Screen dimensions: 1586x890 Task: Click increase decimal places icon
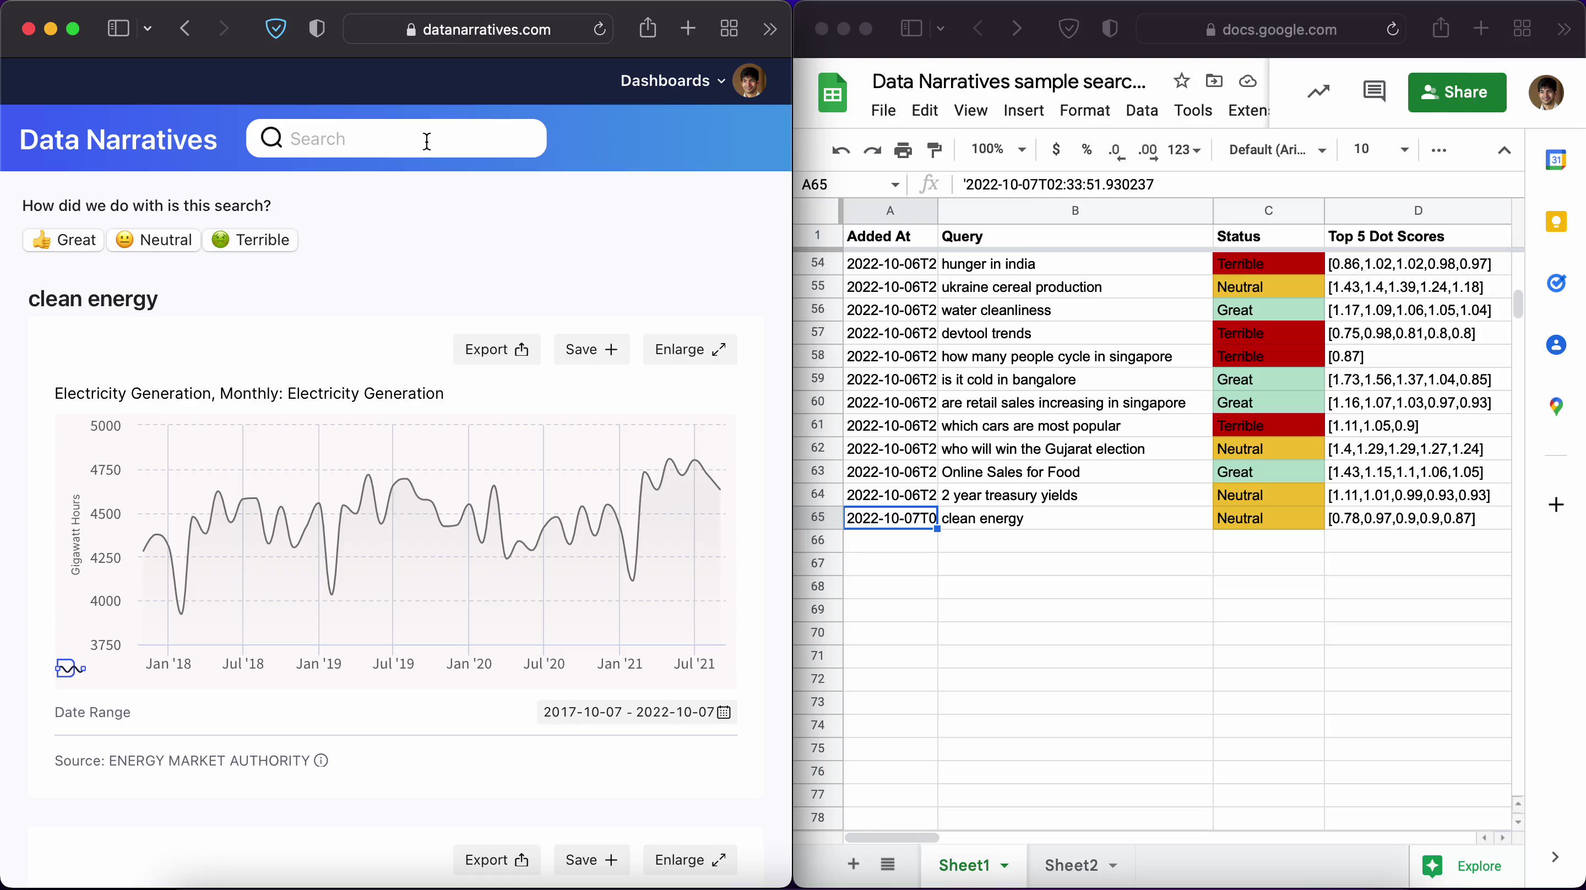tap(1147, 150)
